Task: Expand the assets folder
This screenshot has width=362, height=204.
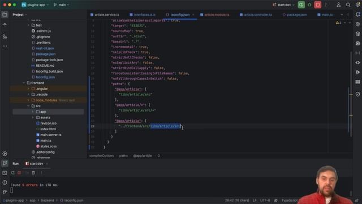Action: [33, 117]
